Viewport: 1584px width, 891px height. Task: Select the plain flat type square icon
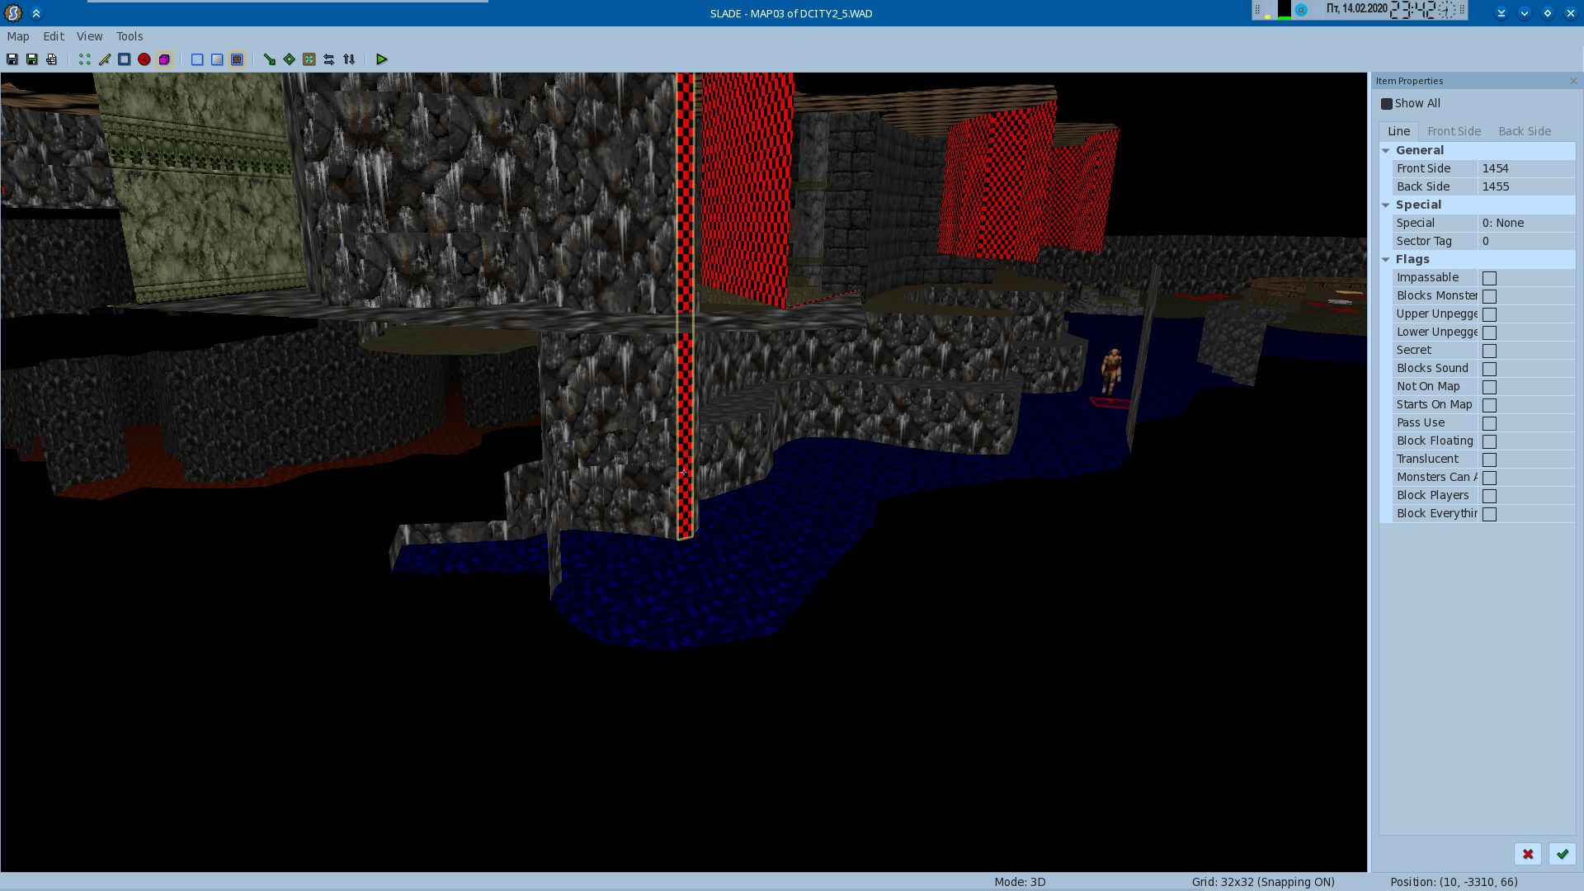(x=197, y=59)
